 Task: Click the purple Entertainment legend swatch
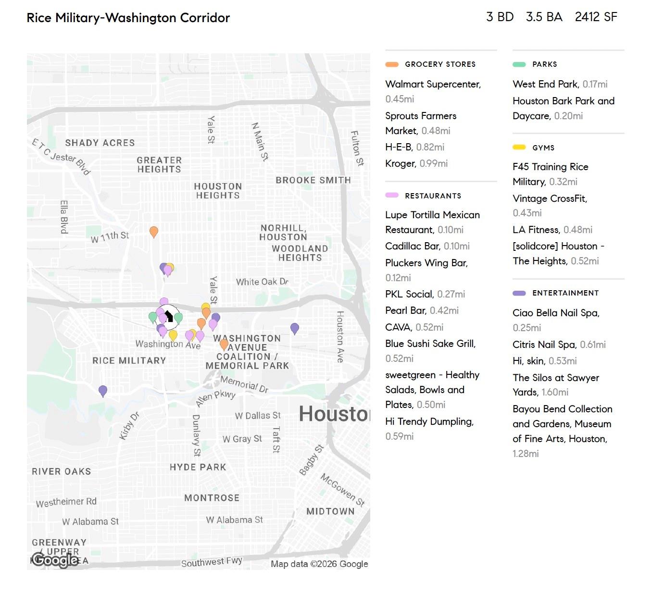519,293
